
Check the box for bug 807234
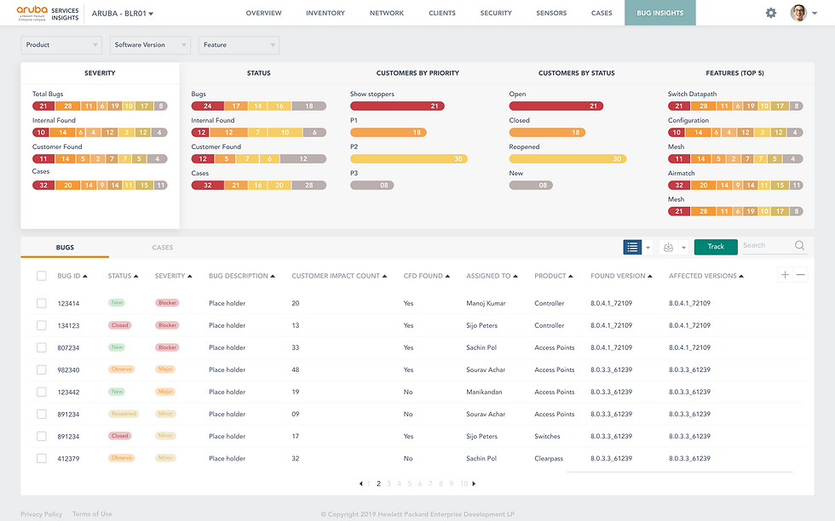(x=42, y=347)
